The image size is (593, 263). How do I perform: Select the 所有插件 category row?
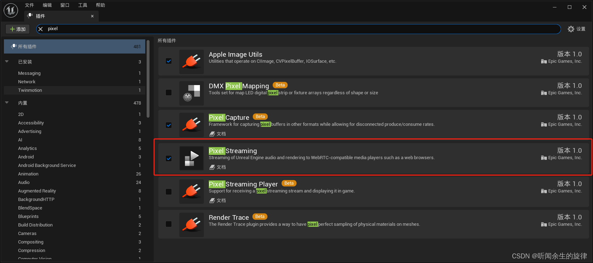click(75, 46)
